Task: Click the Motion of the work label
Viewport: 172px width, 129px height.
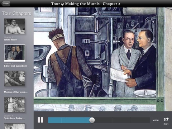Action: [x=16, y=92]
